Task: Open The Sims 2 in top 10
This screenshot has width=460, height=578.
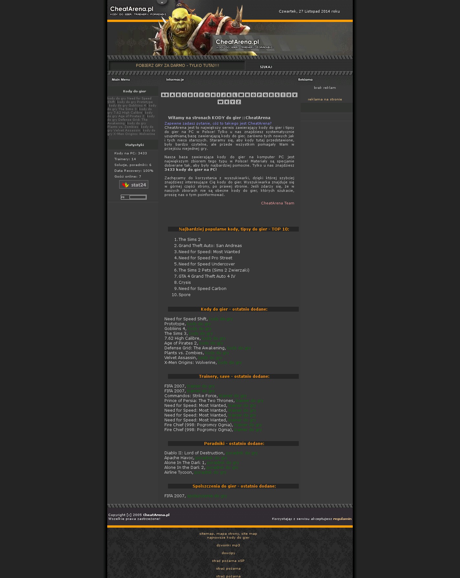Action: [189, 240]
